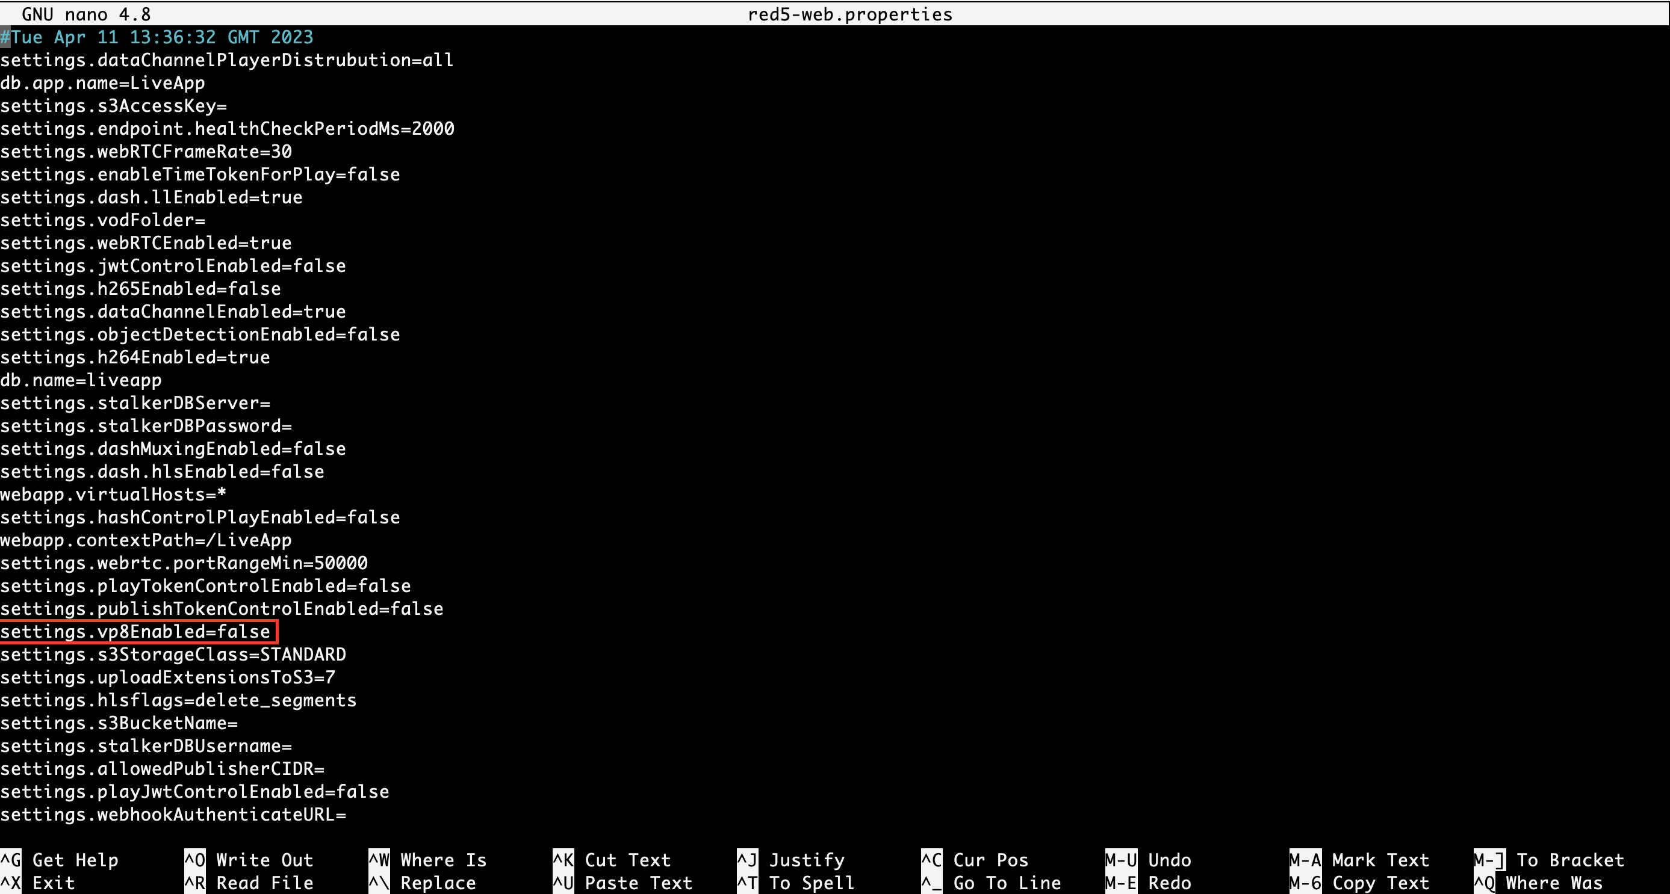Place cursor on settings.vp8Enabled=false line

(x=135, y=632)
